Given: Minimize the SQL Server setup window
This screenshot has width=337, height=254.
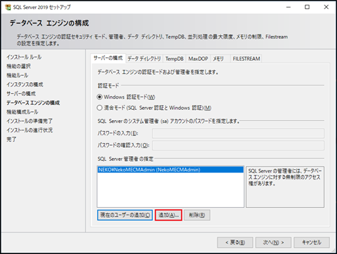Looking at the screenshot, I should click(288, 7).
